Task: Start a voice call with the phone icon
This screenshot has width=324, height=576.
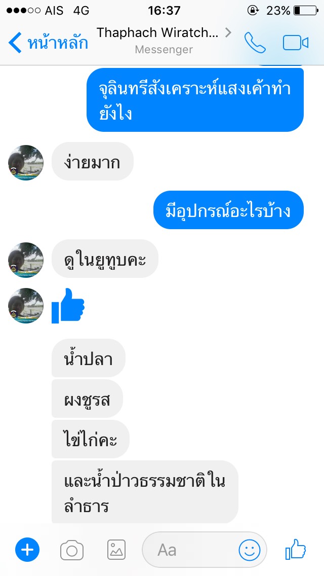Action: point(255,43)
